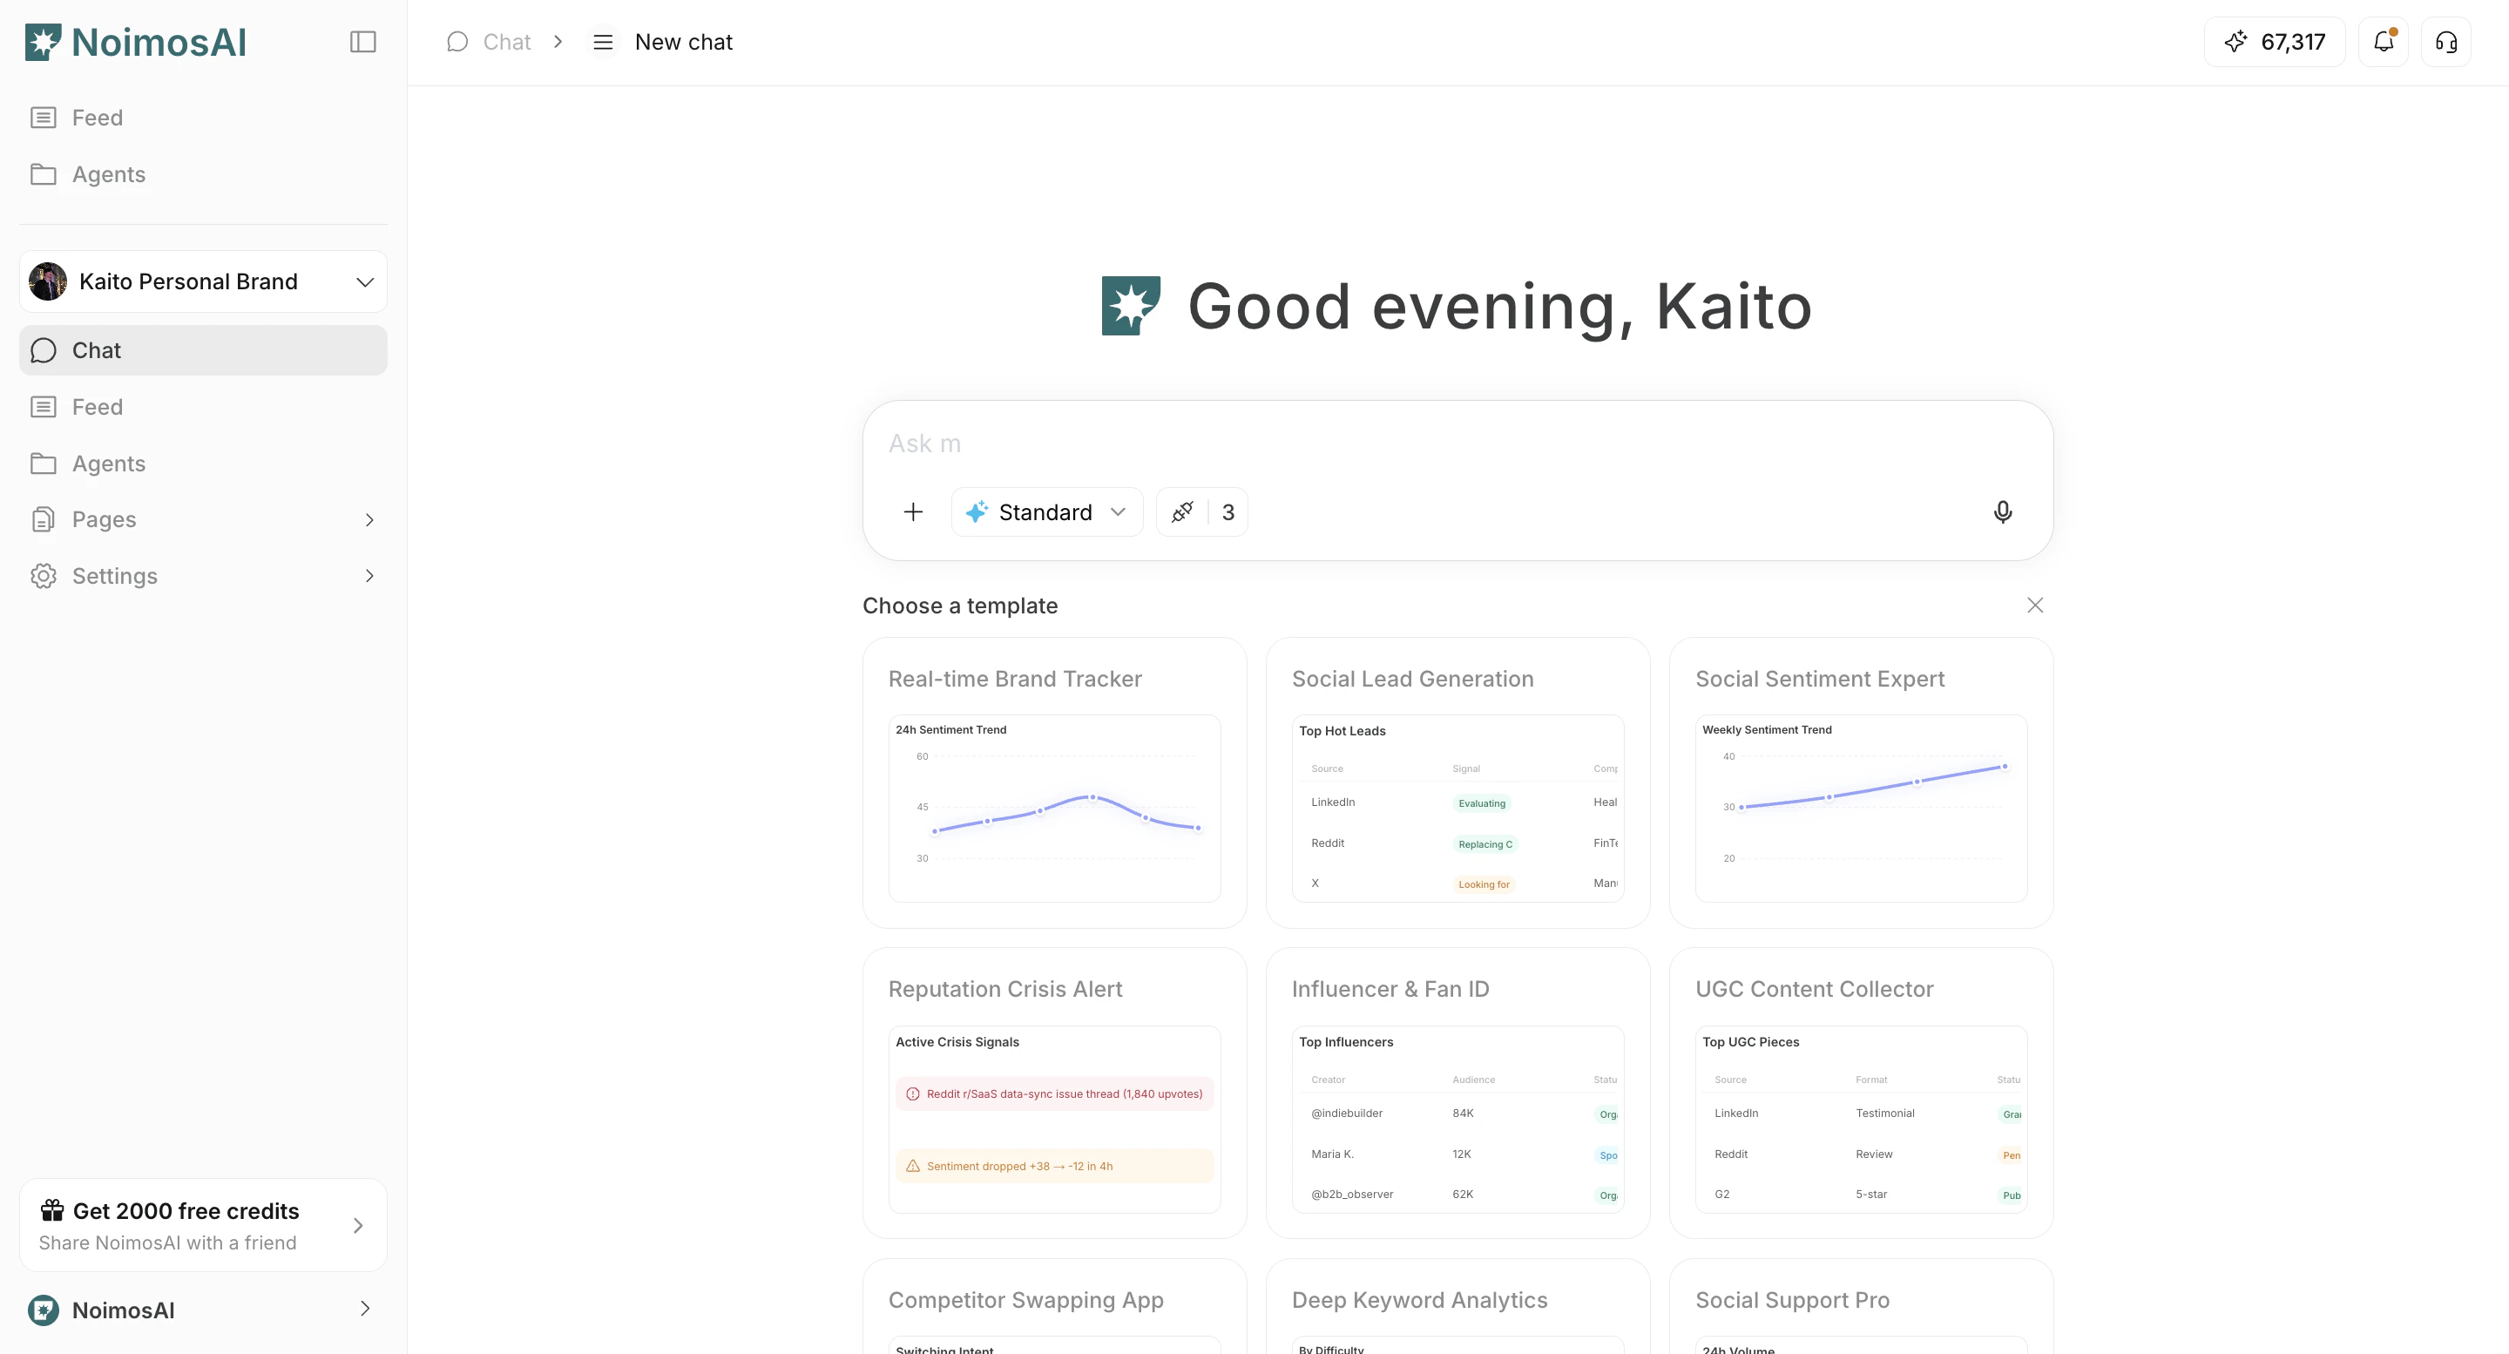Viewport: 2509px width, 1354px height.
Task: Expand the Settings submenu chevron
Action: pos(369,577)
